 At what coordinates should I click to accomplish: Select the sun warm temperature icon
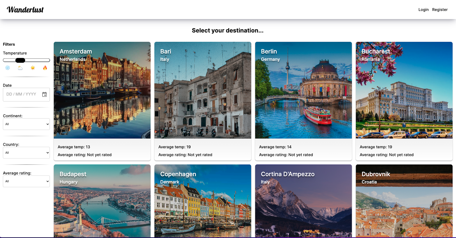[33, 68]
